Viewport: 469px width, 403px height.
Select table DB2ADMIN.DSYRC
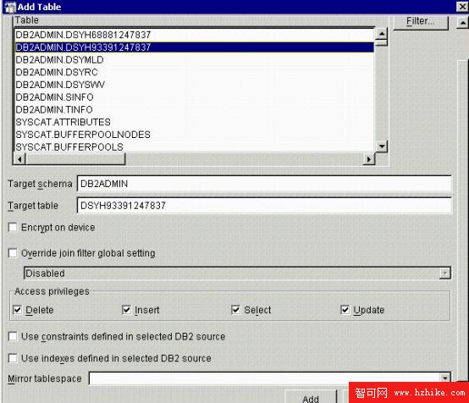194,72
